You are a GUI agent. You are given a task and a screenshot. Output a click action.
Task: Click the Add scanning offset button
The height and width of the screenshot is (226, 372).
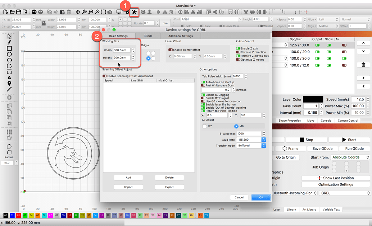click(x=128, y=178)
